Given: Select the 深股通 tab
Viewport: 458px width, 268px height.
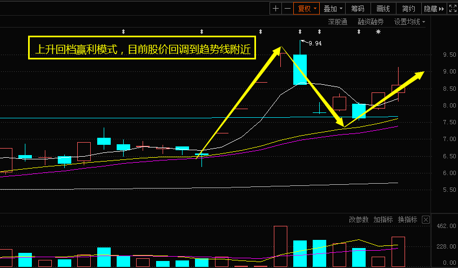Looking at the screenshot, I should [338, 22].
